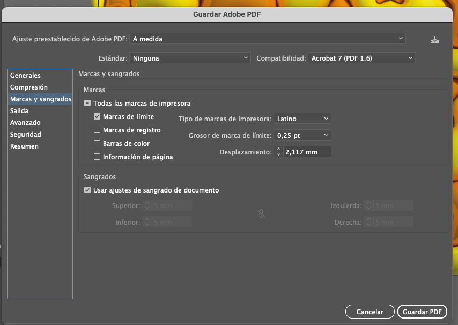Click the Guardar PDF button
The height and width of the screenshot is (325, 458).
pyautogui.click(x=422, y=312)
